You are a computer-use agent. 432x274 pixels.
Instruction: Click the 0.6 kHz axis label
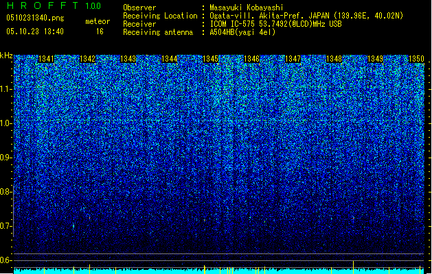[x=5, y=260]
